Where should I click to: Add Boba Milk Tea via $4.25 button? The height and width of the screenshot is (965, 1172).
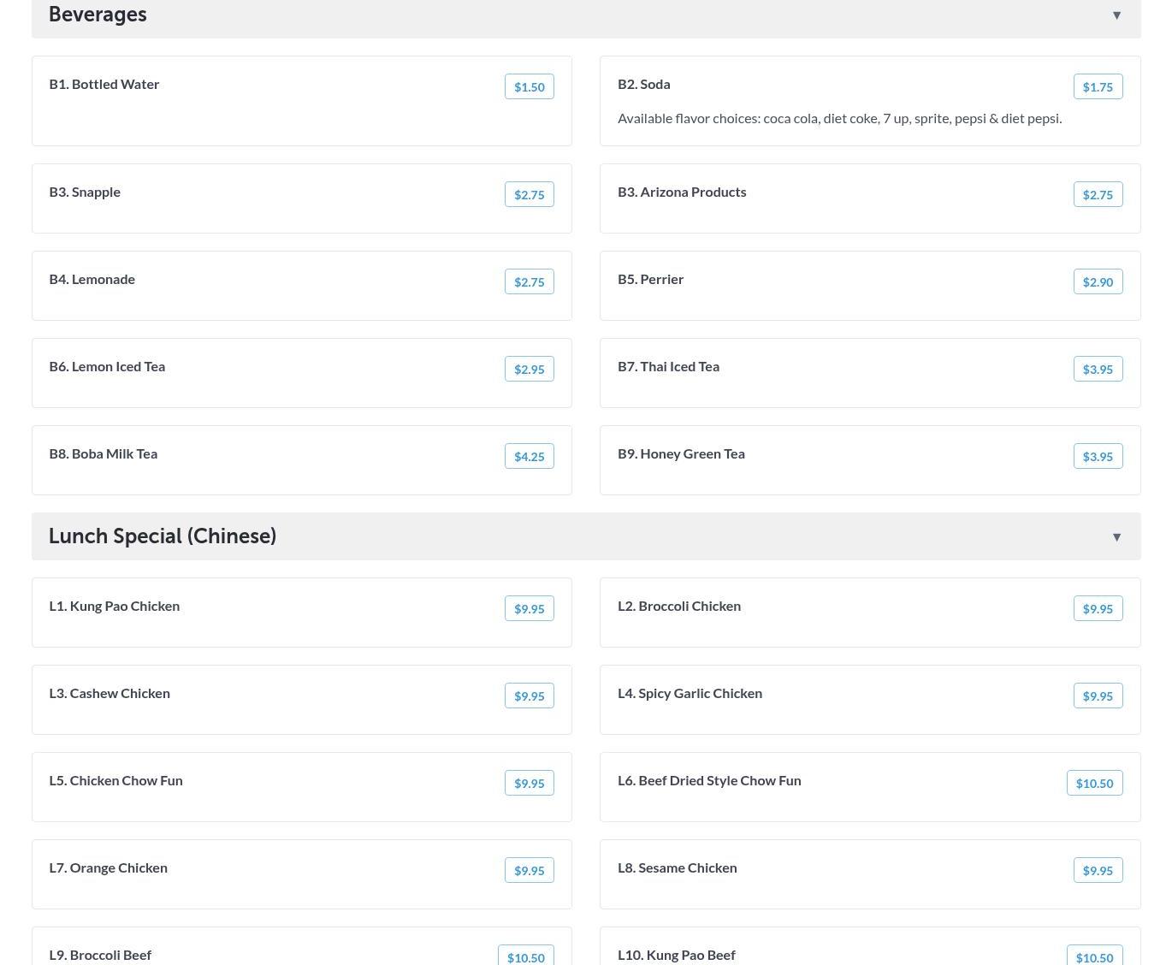(x=529, y=457)
